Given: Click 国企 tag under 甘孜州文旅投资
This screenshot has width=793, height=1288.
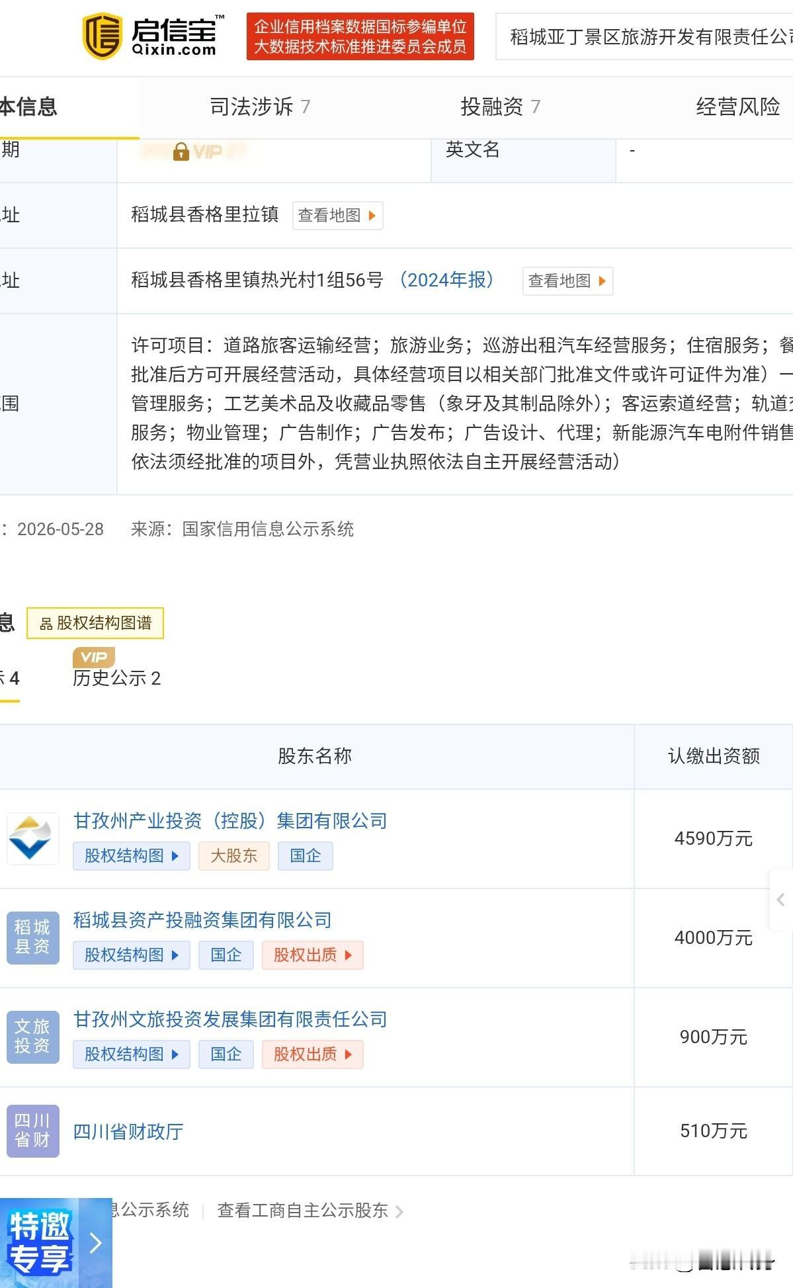Looking at the screenshot, I should pos(226,1054).
